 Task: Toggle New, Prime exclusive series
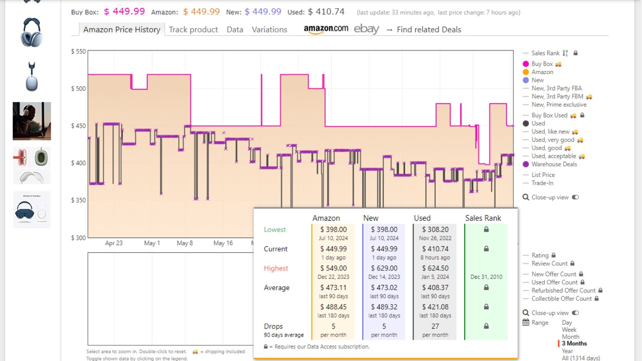click(x=559, y=105)
